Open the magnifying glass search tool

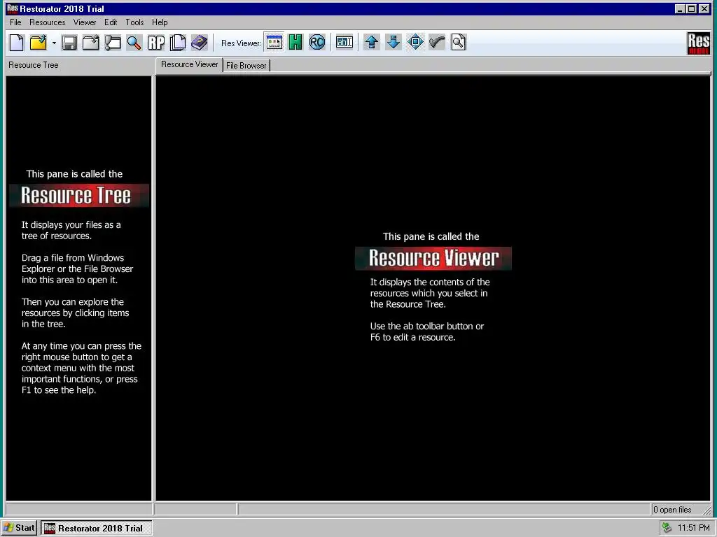click(x=134, y=43)
